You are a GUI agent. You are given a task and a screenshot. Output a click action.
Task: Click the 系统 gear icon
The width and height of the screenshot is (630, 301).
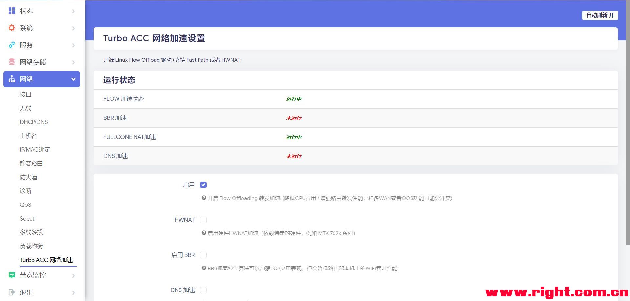coord(12,28)
